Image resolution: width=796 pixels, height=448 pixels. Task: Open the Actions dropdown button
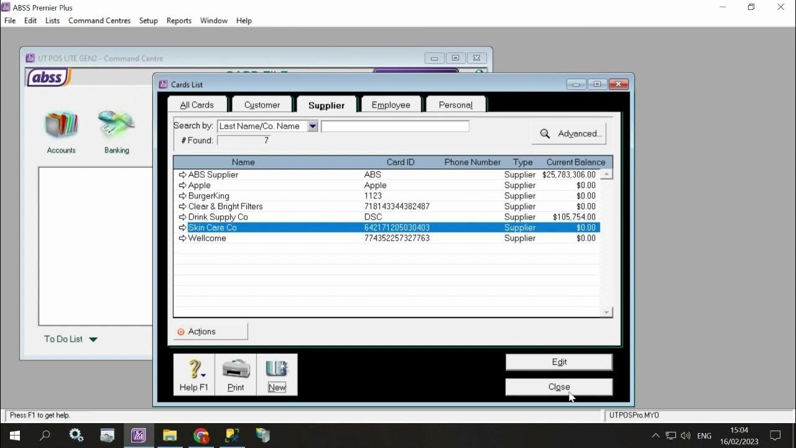[210, 332]
